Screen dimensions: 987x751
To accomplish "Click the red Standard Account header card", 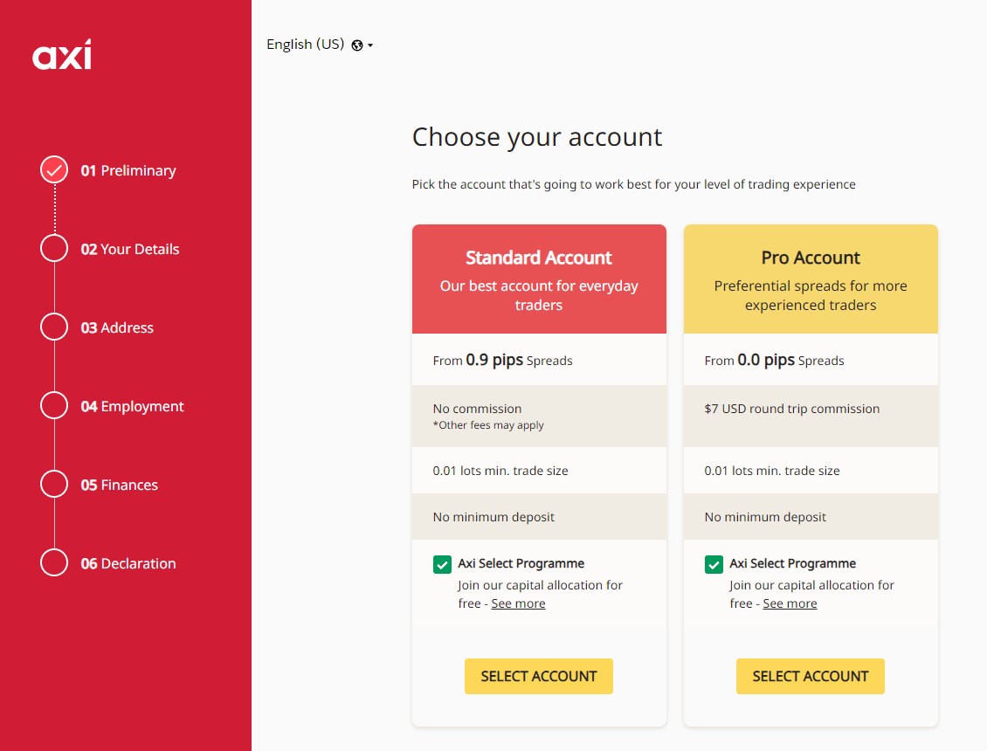I will click(x=539, y=279).
